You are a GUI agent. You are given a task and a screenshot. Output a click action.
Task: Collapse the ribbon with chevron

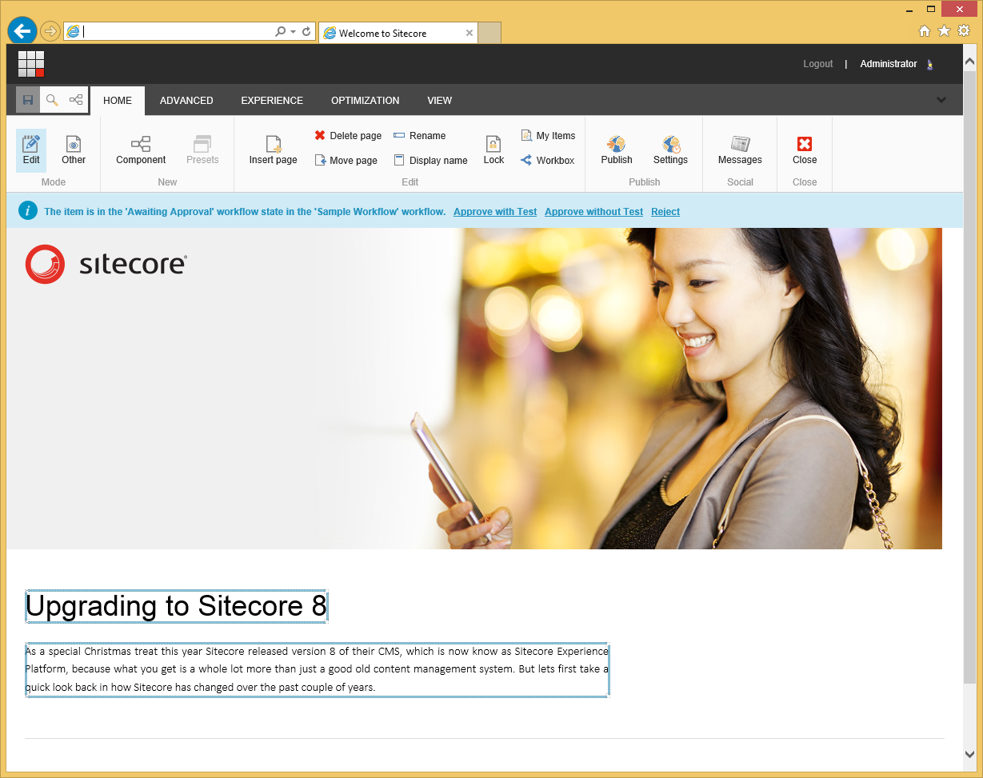click(941, 100)
